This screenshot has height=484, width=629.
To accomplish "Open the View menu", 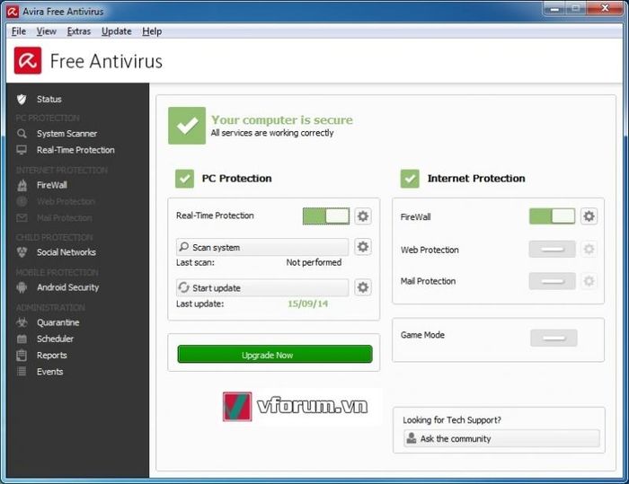I will pos(47,31).
